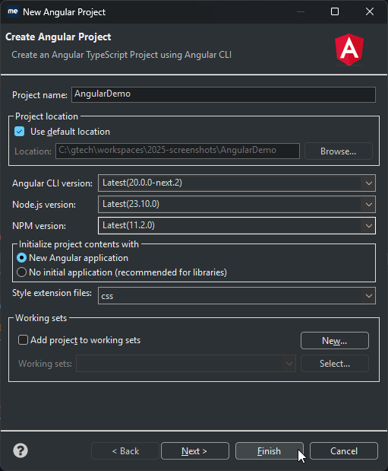
Task: Cancel the project creation
Action: coord(344,451)
